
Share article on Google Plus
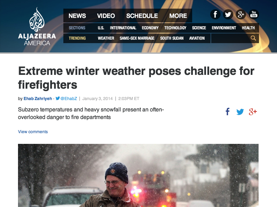pos(253,111)
